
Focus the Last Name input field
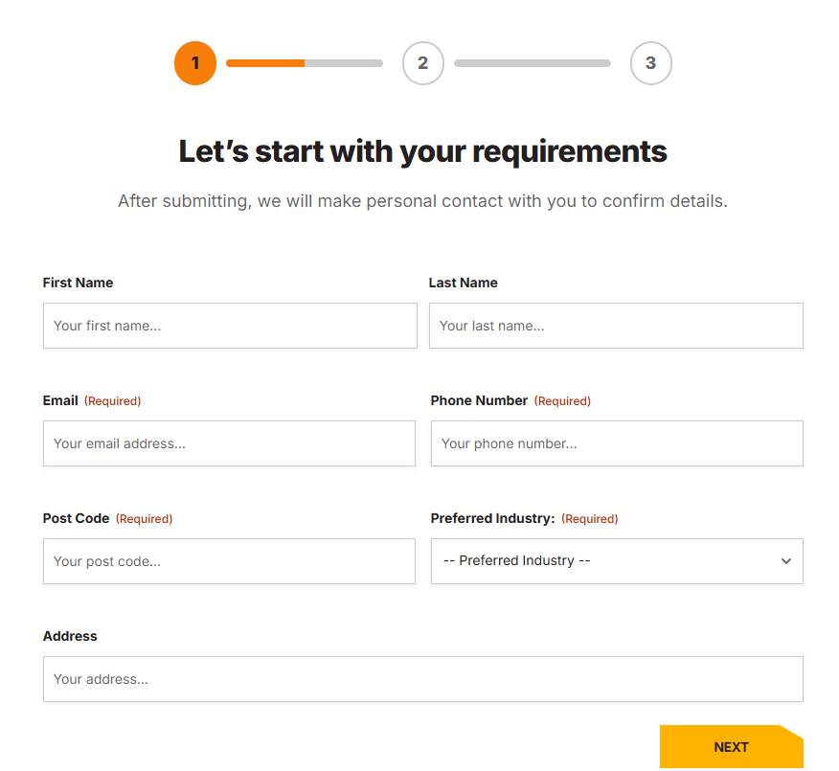pos(616,326)
